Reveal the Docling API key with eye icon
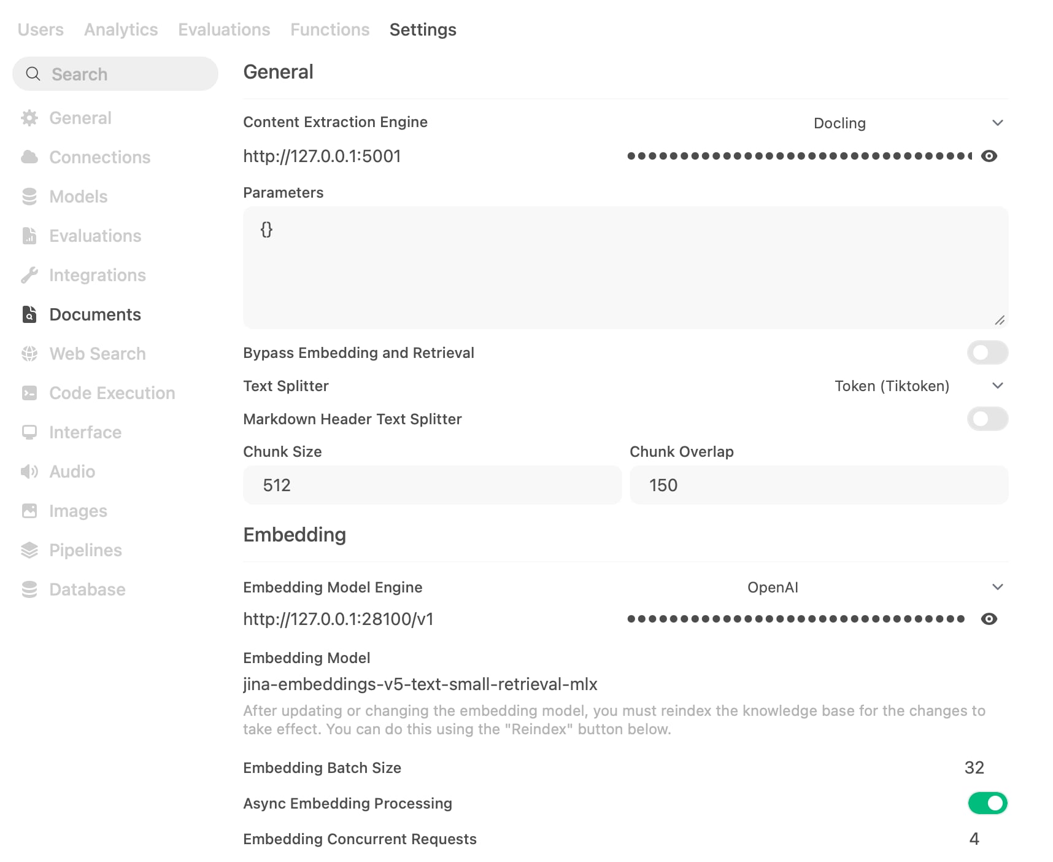This screenshot has height=862, width=1053. [989, 156]
